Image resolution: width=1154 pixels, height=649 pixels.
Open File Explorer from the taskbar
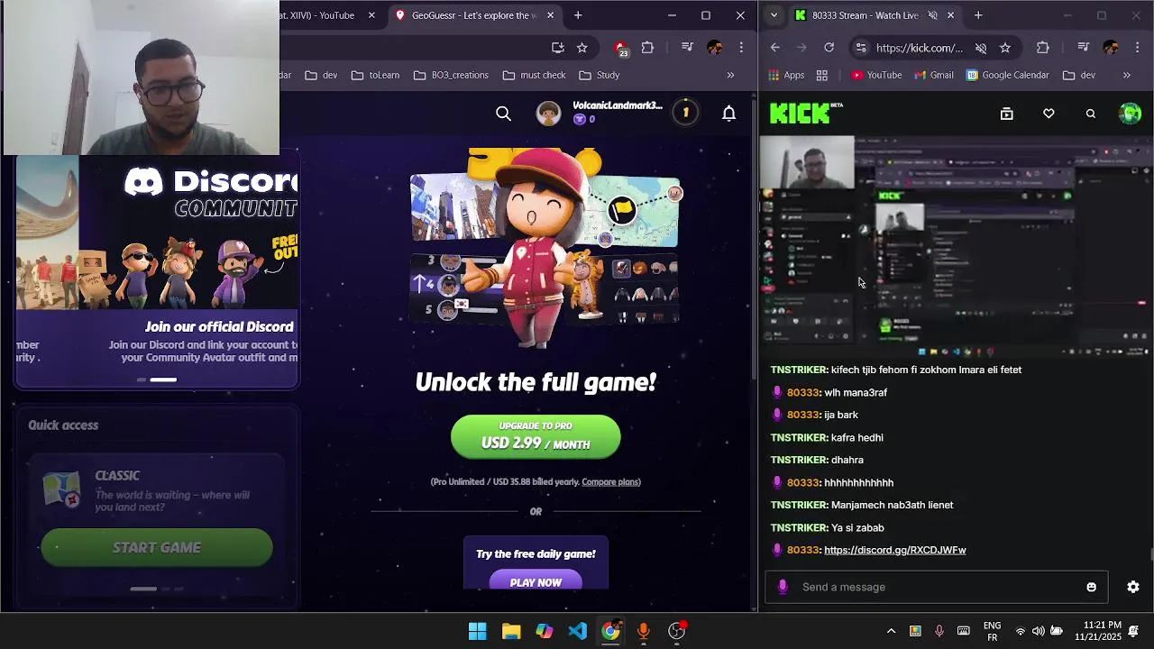pyautogui.click(x=511, y=631)
